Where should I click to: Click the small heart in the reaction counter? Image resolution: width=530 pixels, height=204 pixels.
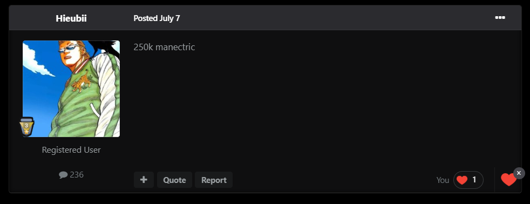click(461, 180)
